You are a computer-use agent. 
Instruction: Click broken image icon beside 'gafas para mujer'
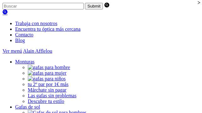coord(30,73)
